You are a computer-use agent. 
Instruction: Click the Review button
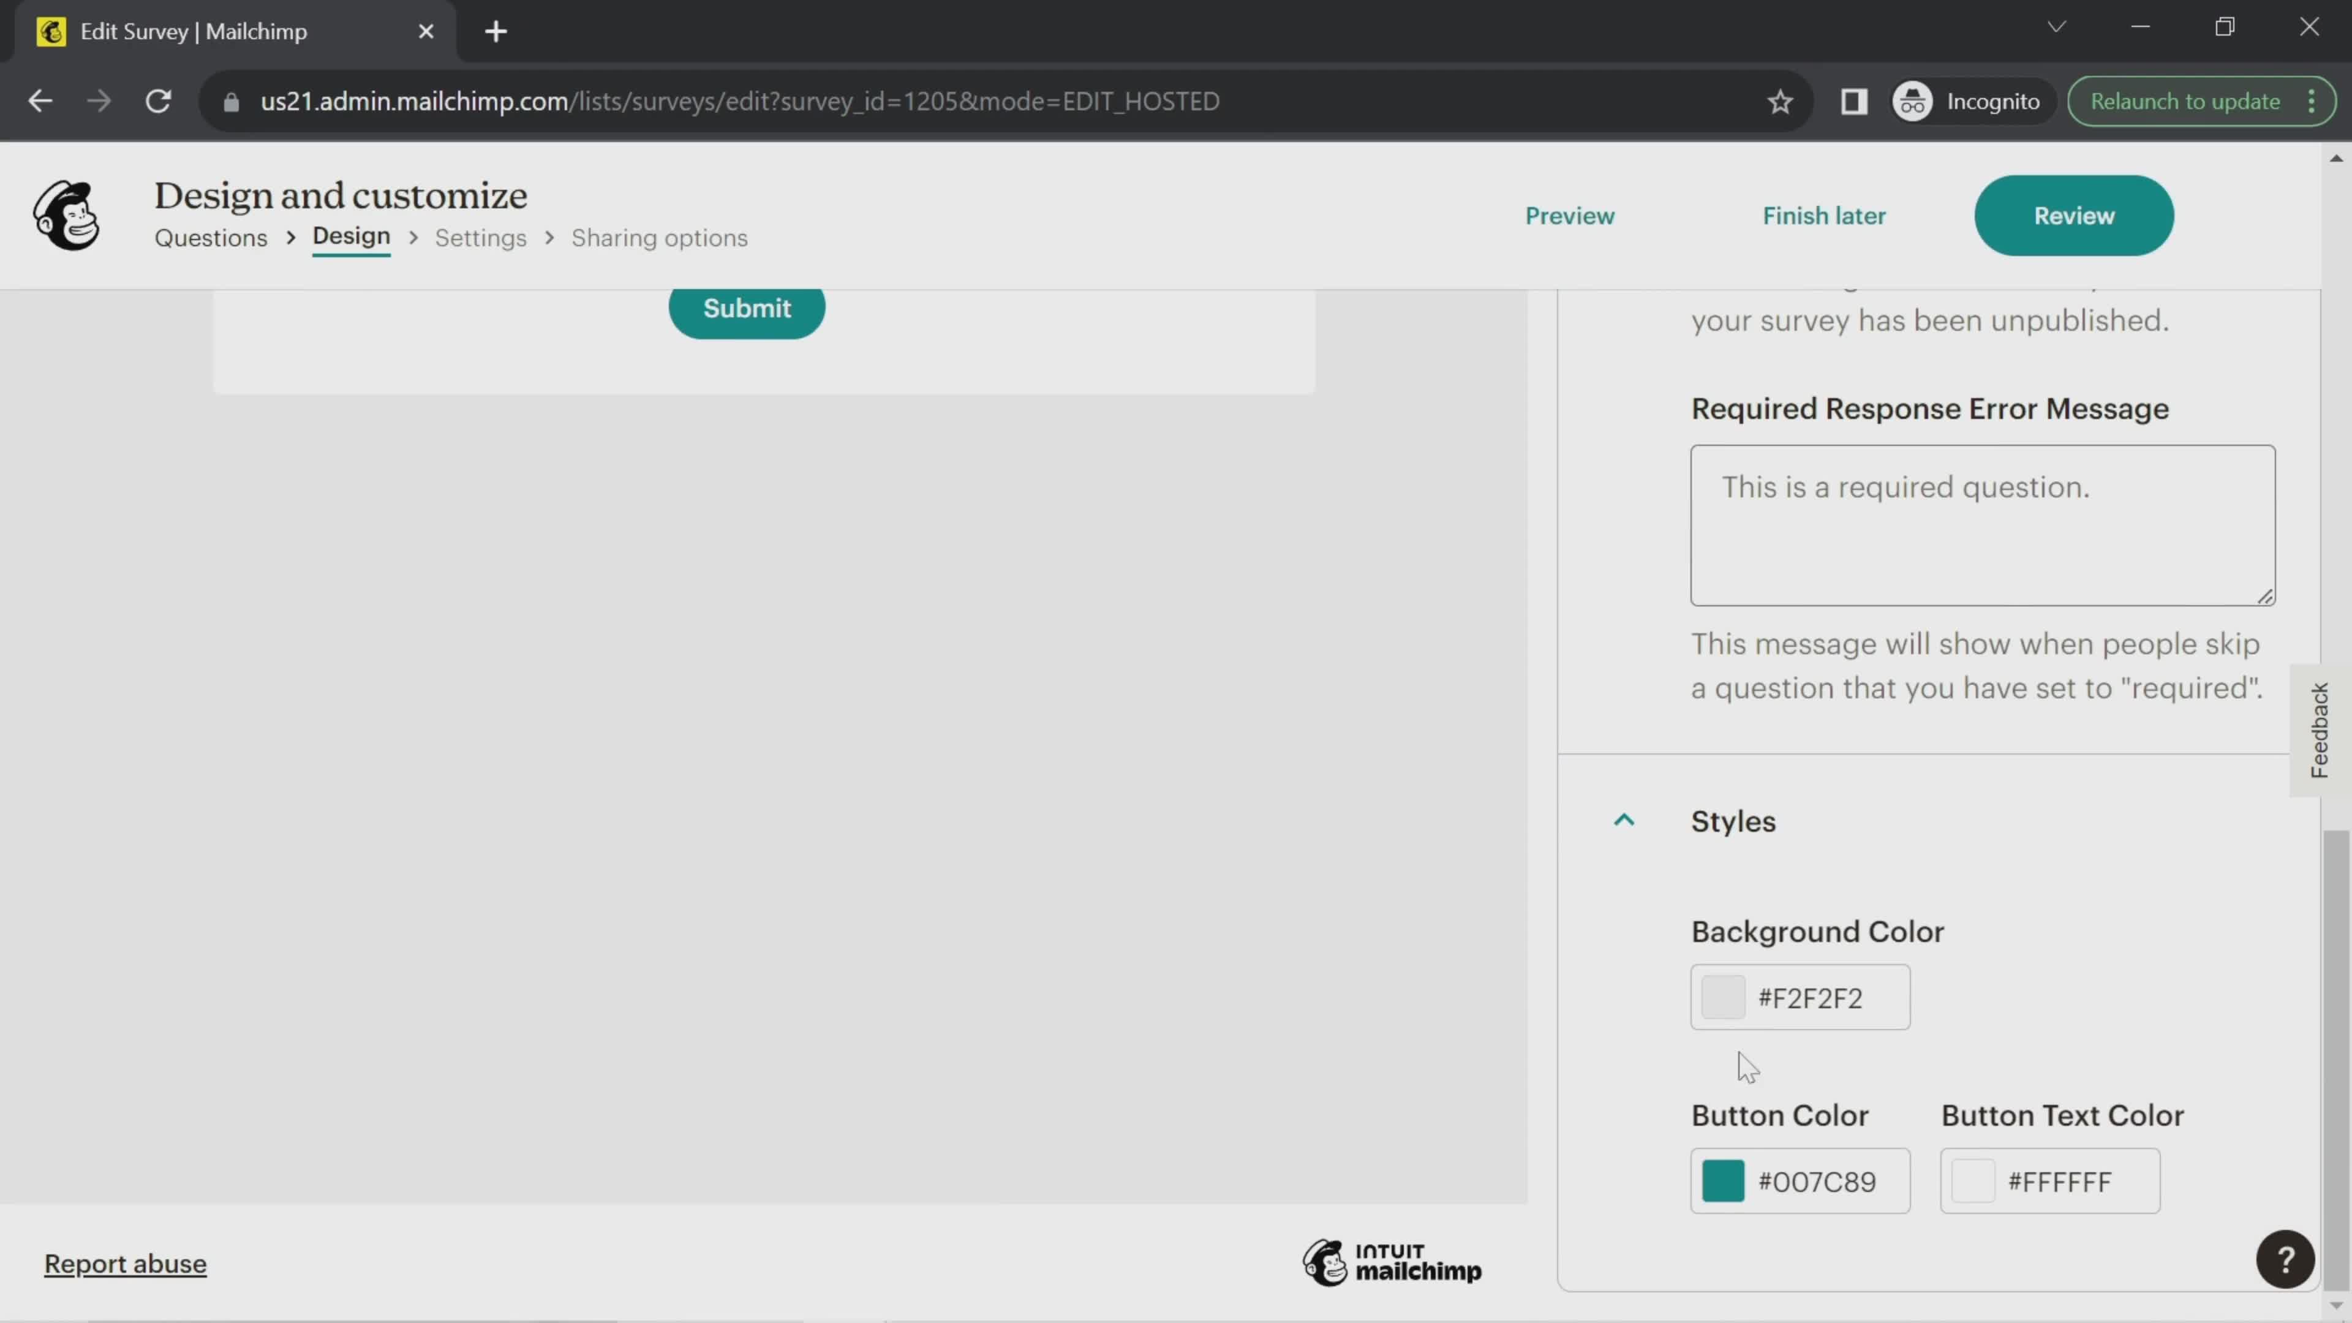pyautogui.click(x=2074, y=215)
